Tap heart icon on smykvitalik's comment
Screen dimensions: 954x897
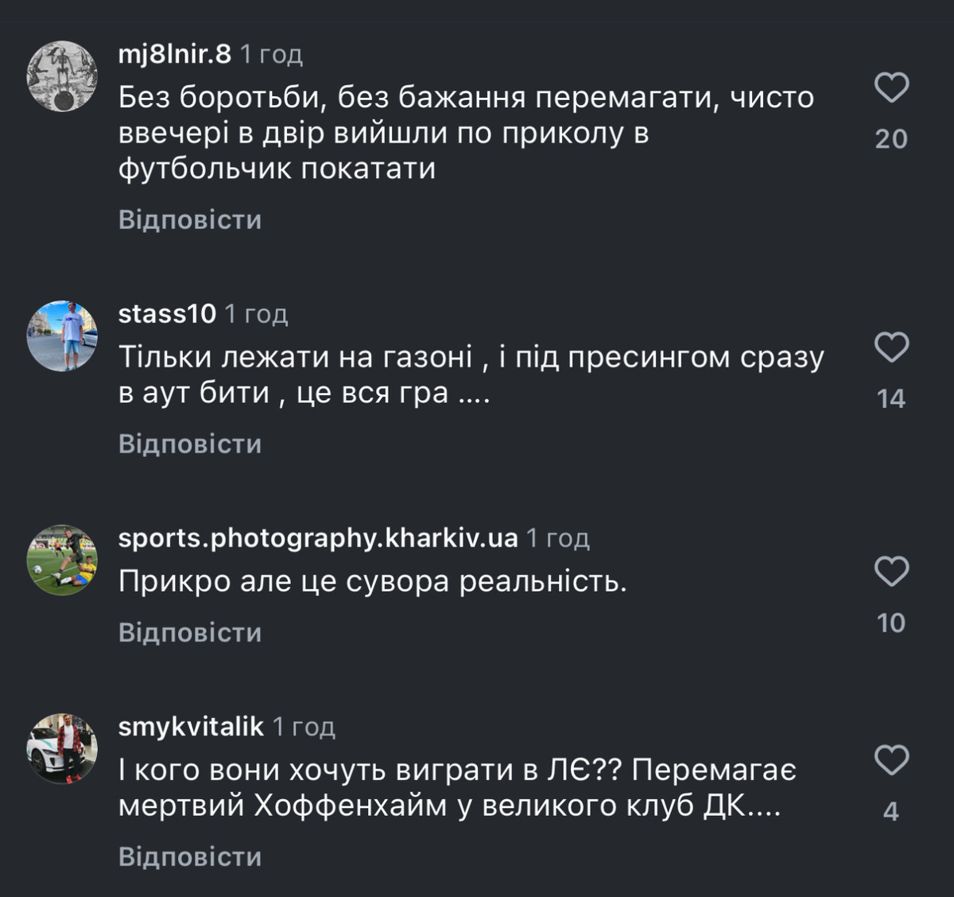(891, 760)
